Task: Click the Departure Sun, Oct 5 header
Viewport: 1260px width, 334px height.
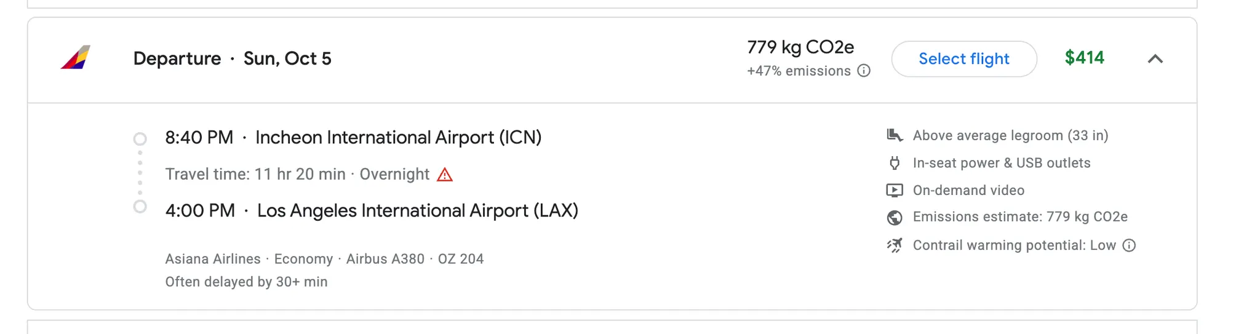Action: pyautogui.click(x=232, y=58)
